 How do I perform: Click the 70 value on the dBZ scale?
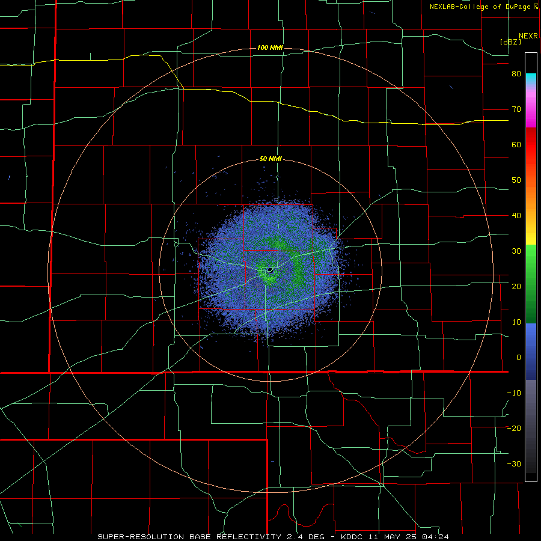click(516, 109)
